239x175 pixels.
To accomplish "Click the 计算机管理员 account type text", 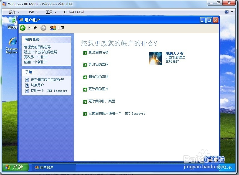I will (x=175, y=57).
